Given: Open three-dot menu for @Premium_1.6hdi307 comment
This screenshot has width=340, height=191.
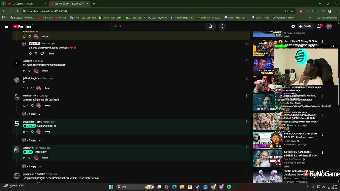Looking at the screenshot, I should tap(246, 174).
